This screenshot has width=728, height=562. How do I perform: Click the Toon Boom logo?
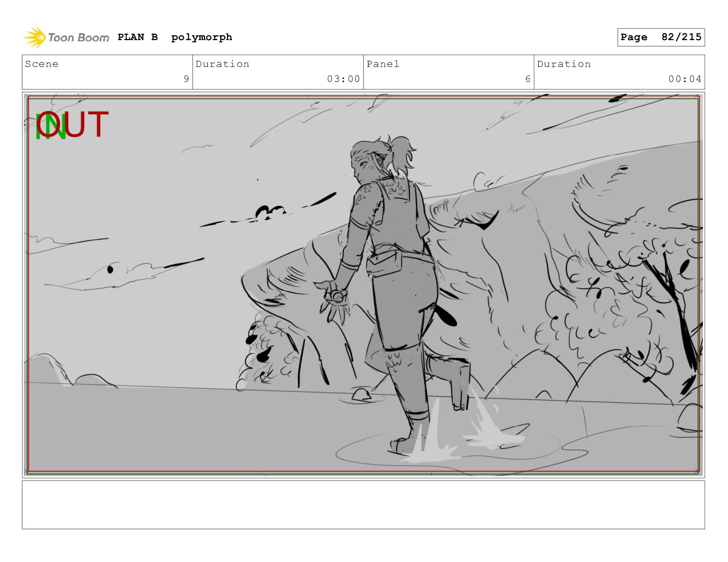pyautogui.click(x=66, y=37)
